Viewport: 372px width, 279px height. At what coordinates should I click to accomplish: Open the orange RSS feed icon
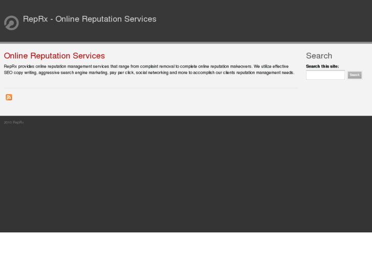coord(9,97)
